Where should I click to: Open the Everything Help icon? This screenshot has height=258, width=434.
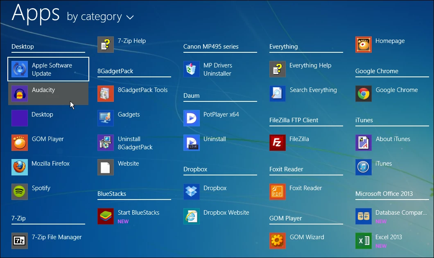pyautogui.click(x=278, y=69)
